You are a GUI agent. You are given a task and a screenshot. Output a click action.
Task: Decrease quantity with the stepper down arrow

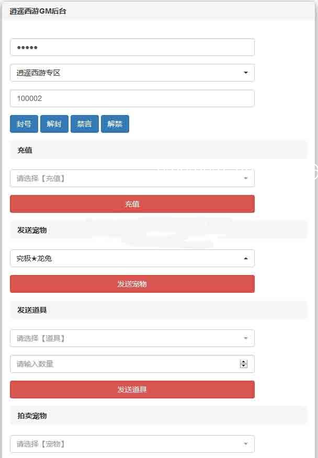(244, 366)
